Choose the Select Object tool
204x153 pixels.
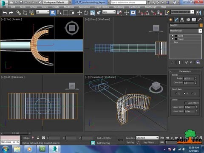pos(53,13)
